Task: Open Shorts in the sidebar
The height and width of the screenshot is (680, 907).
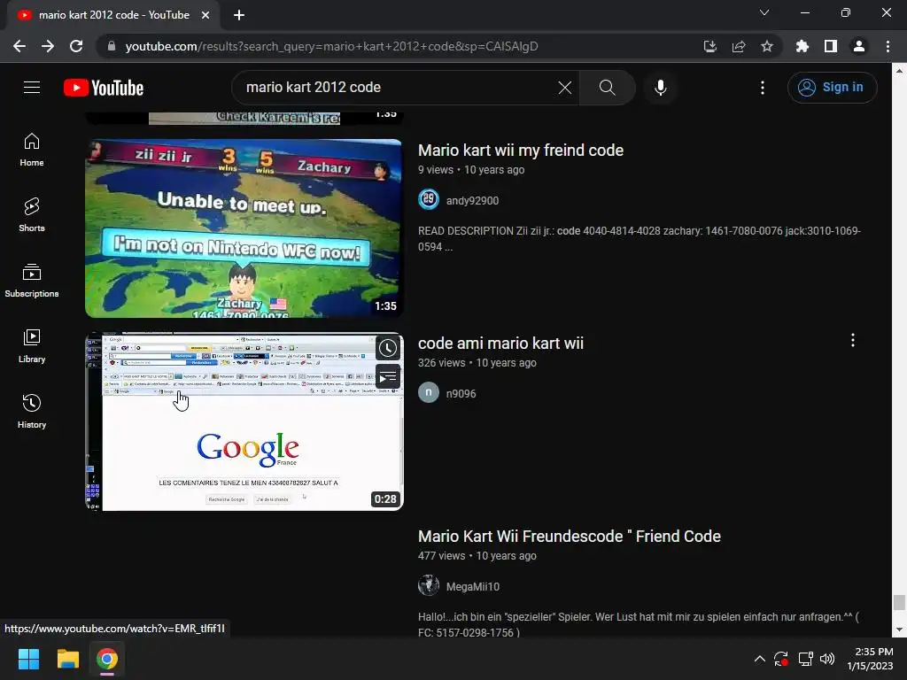Action: tap(32, 215)
